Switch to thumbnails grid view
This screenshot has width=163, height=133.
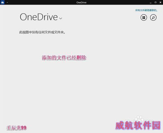(x=144, y=18)
